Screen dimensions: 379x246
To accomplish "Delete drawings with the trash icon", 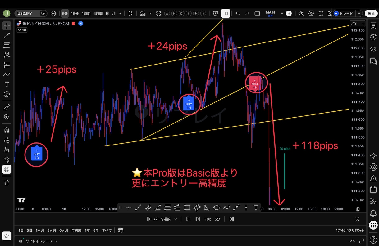I will click(x=7, y=182).
